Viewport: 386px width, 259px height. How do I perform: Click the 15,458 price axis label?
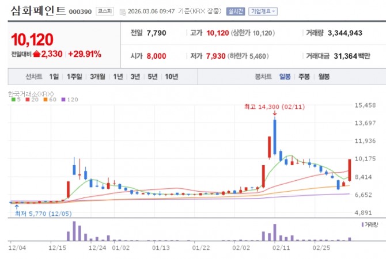[365, 105]
